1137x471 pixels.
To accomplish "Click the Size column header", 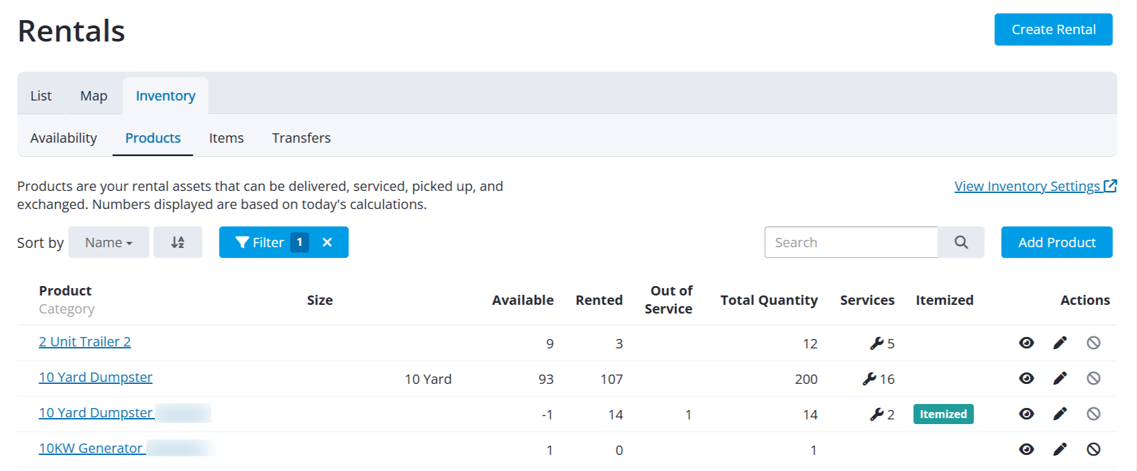I will coord(320,300).
